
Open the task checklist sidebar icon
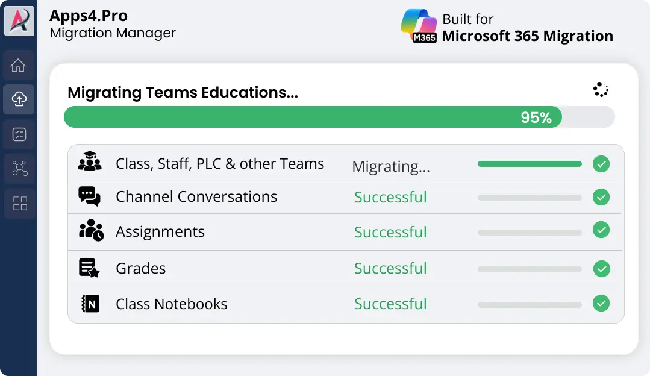point(19,134)
